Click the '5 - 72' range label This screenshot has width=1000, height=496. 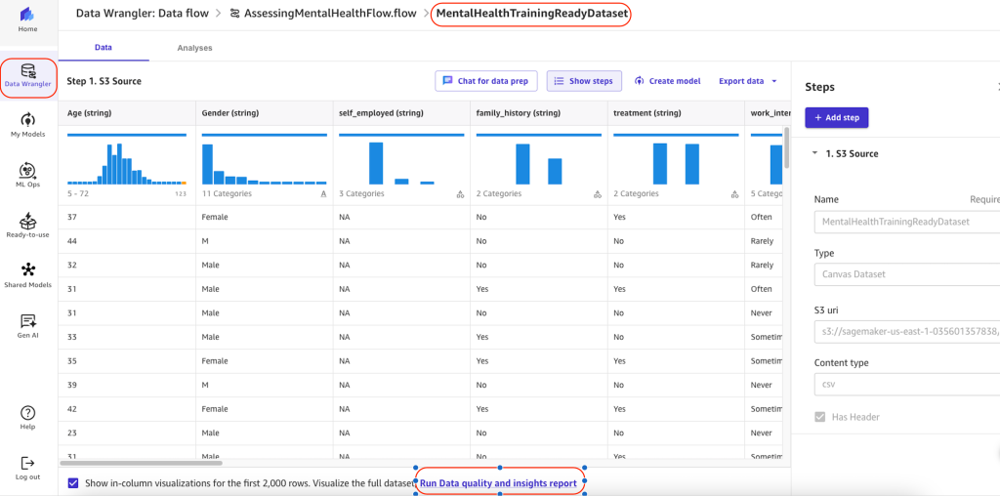(x=78, y=193)
